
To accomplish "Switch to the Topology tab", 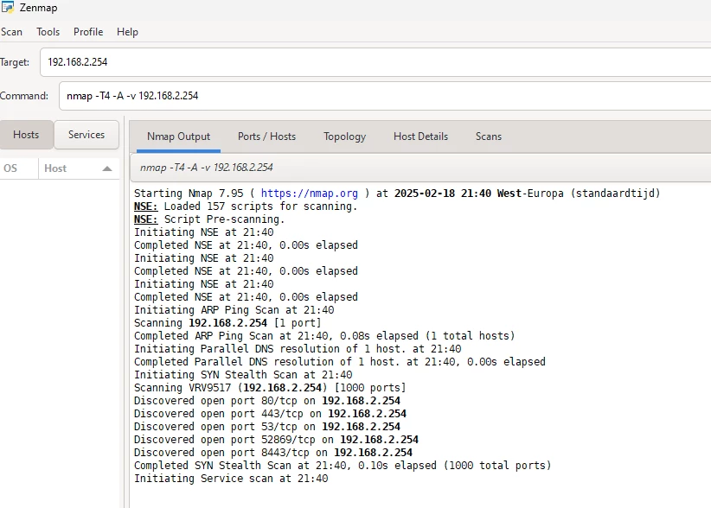I will coord(344,137).
